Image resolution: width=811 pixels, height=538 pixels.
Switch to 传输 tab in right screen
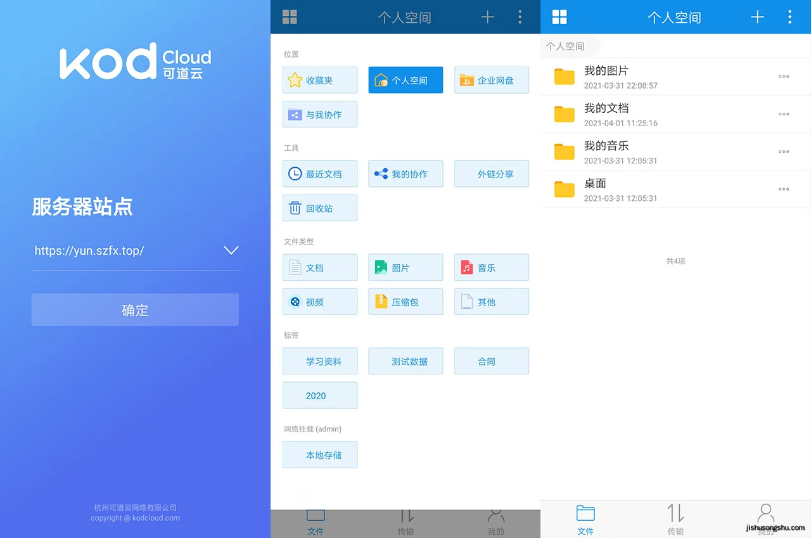click(x=675, y=520)
